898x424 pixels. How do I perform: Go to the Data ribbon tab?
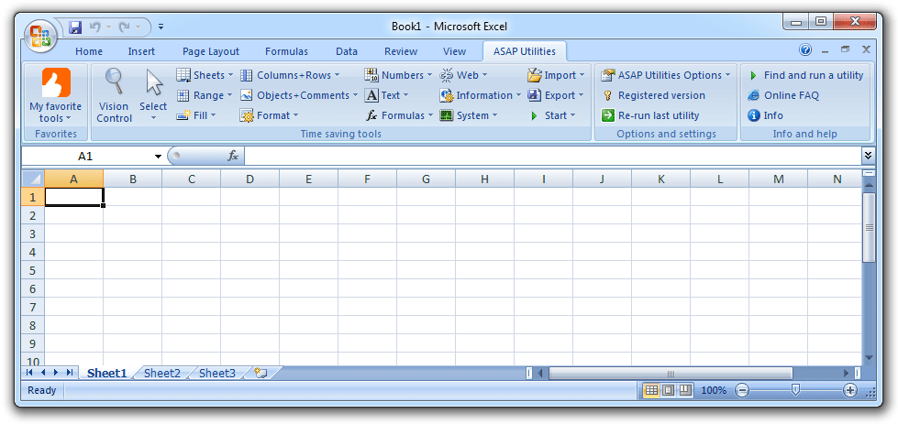pos(347,51)
